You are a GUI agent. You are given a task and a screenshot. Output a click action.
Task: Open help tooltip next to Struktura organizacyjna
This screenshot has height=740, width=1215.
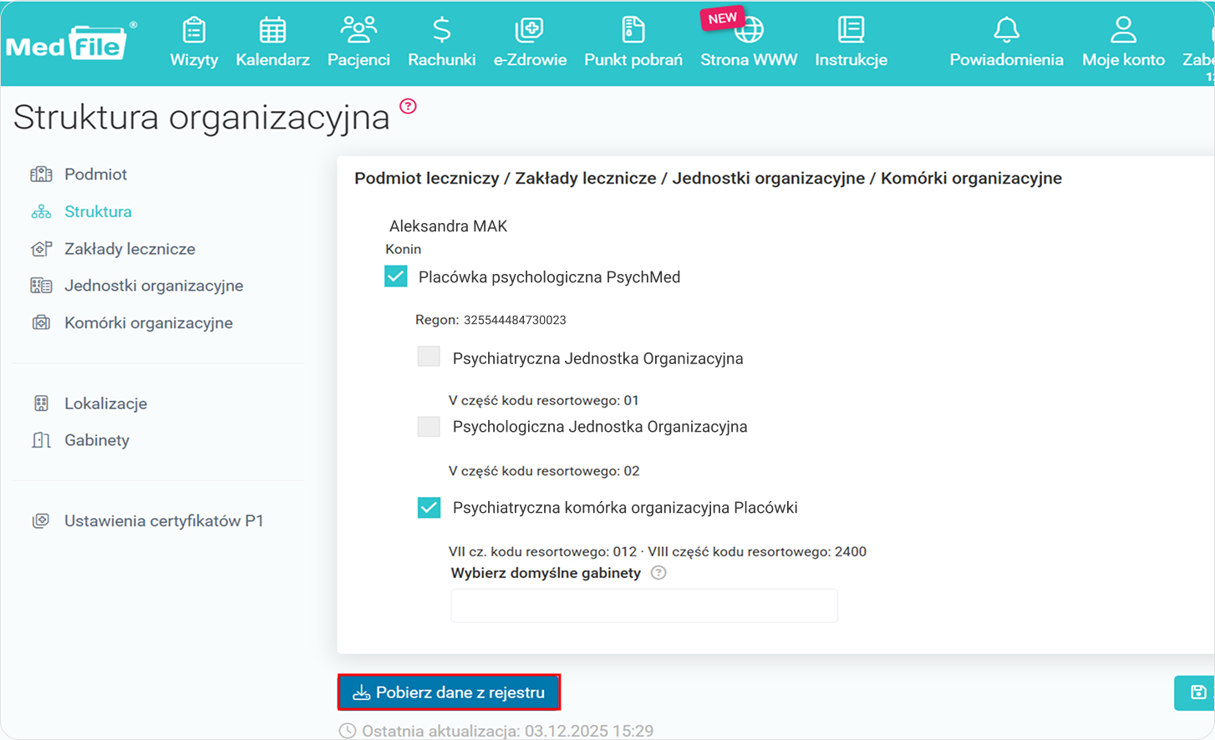point(407,106)
